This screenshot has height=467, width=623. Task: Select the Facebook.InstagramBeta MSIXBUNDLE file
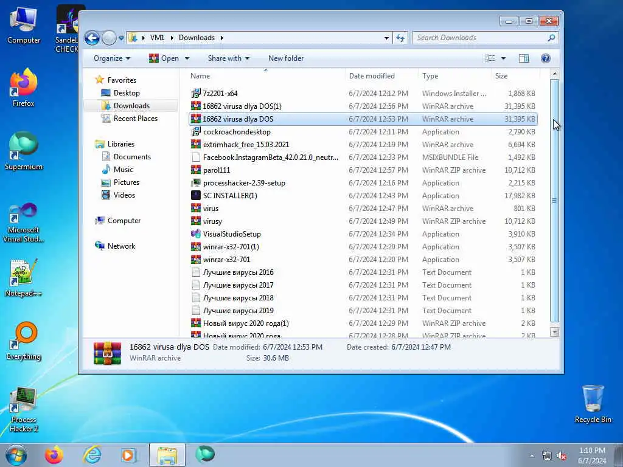point(363,157)
